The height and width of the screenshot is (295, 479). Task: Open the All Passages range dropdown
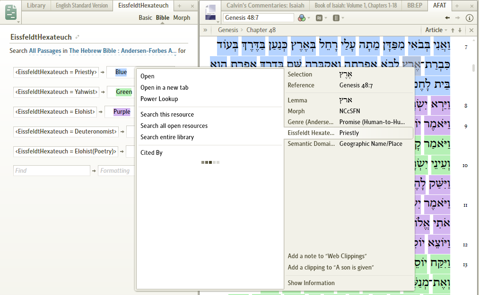tap(45, 51)
